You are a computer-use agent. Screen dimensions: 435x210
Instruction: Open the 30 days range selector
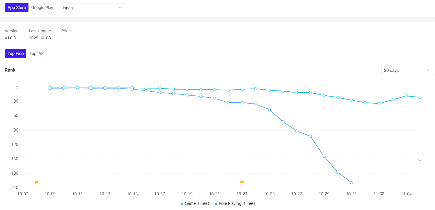click(x=407, y=70)
